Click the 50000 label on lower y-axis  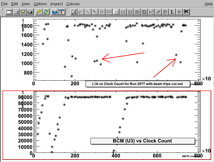(25, 122)
